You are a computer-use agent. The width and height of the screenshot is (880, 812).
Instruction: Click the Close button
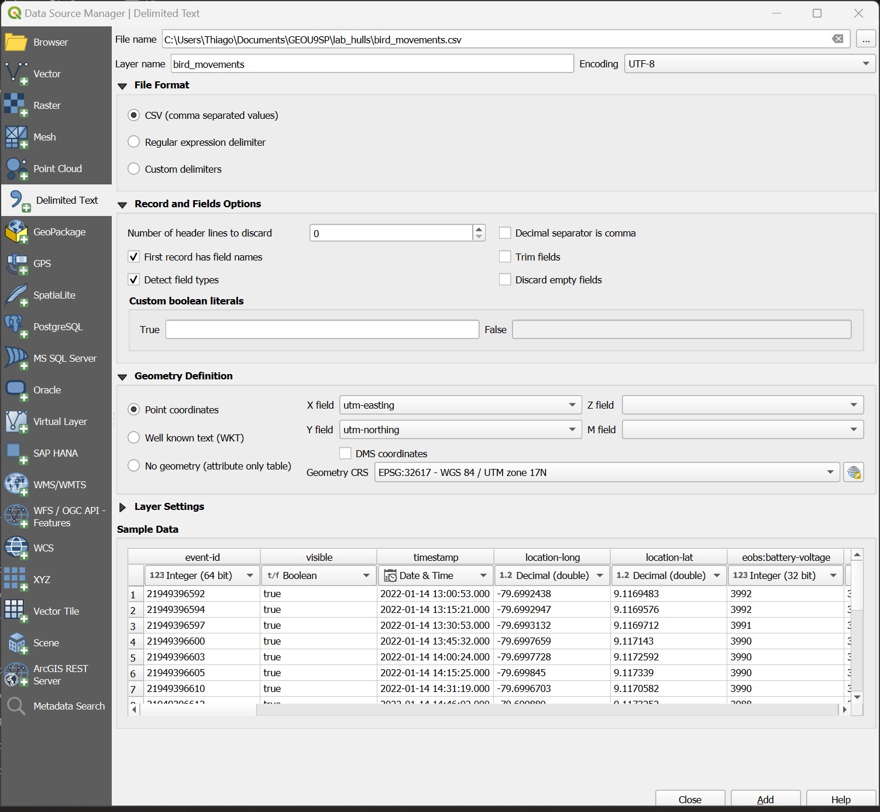(690, 799)
